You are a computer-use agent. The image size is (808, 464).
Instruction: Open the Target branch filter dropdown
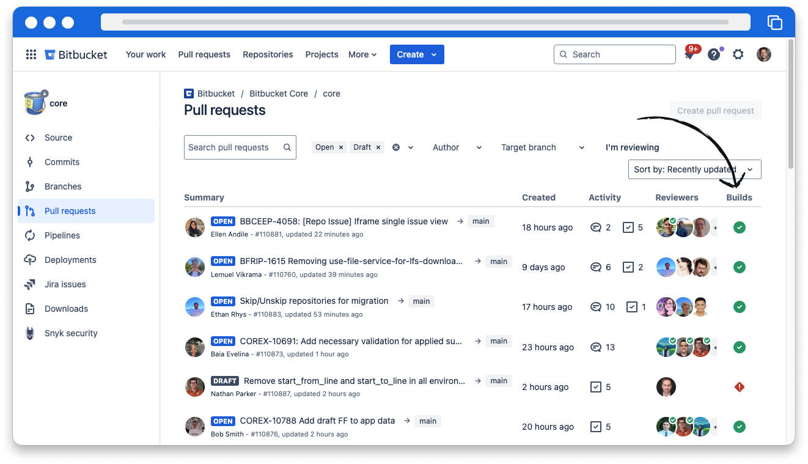pos(543,147)
